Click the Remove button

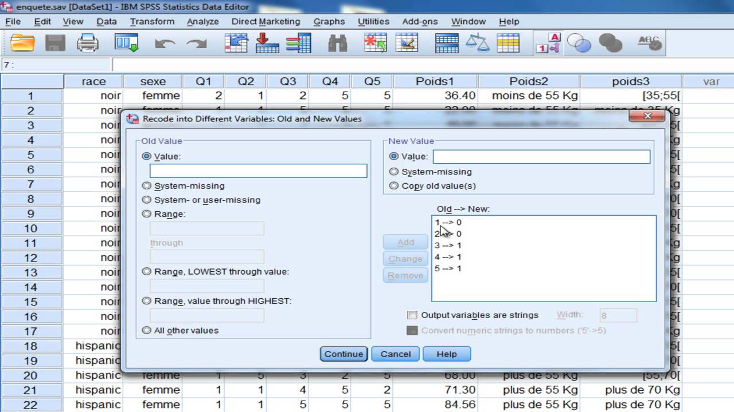pyautogui.click(x=405, y=275)
